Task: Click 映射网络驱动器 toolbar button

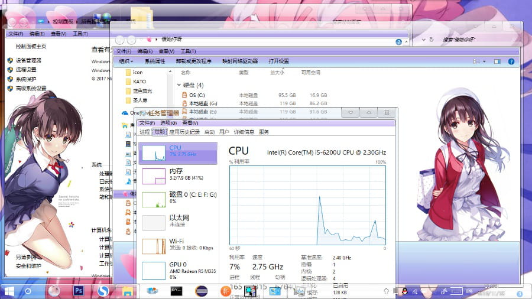Action: [240, 61]
